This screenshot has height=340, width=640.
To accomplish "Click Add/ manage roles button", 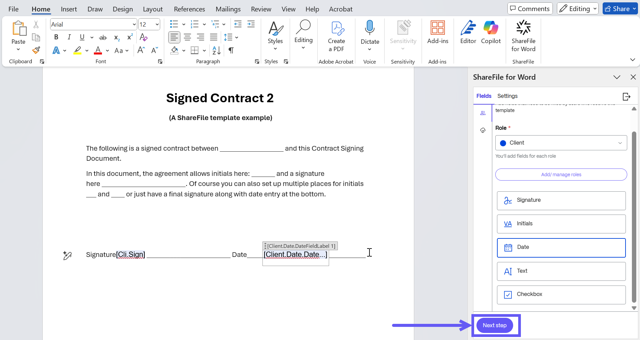I will click(x=561, y=175).
